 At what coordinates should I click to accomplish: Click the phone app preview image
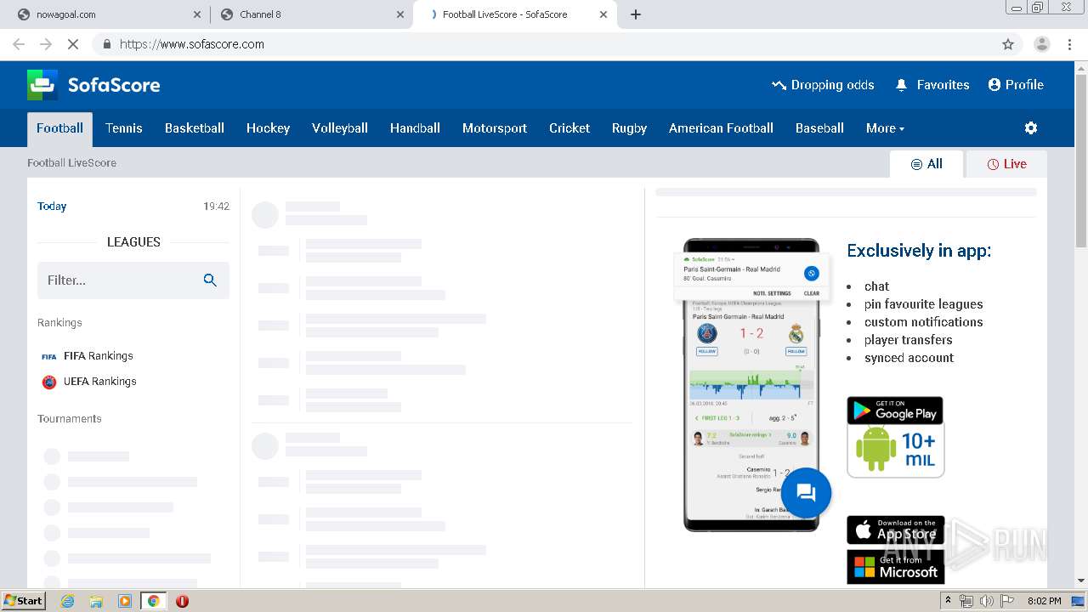coord(751,385)
